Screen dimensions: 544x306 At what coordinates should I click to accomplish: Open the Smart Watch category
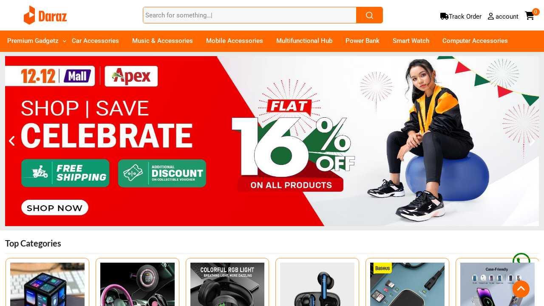pyautogui.click(x=411, y=41)
